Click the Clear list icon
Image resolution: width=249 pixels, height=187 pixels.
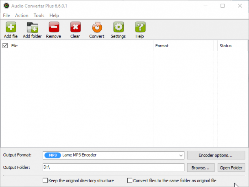click(75, 27)
